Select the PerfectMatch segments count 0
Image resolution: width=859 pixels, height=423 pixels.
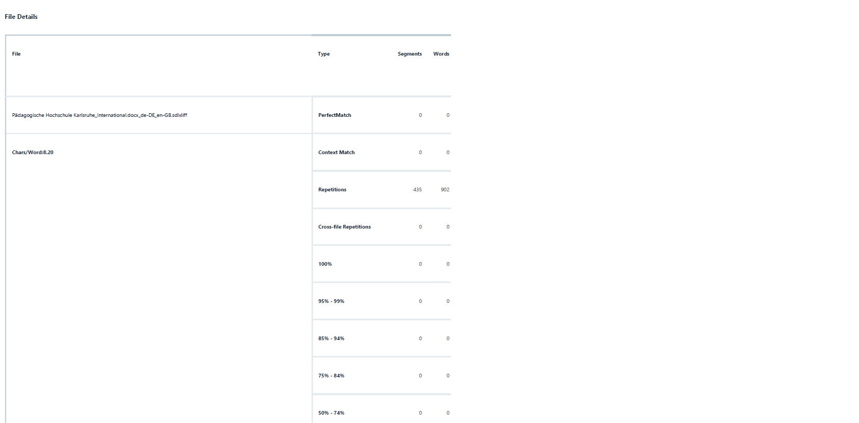tap(420, 115)
